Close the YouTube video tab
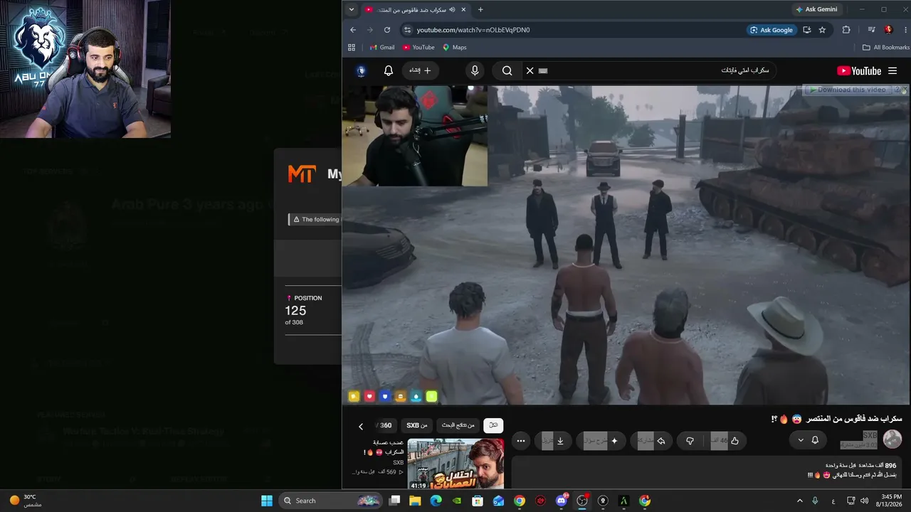Viewport: 911px width, 512px height. coord(464,9)
